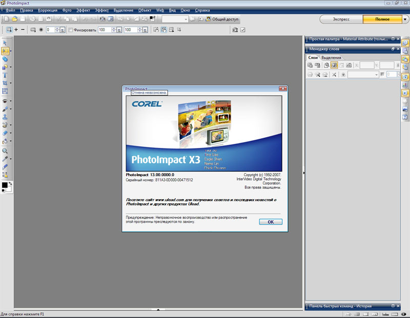Select the Clone stamp tool
410x318 pixels.
click(x=5, y=117)
